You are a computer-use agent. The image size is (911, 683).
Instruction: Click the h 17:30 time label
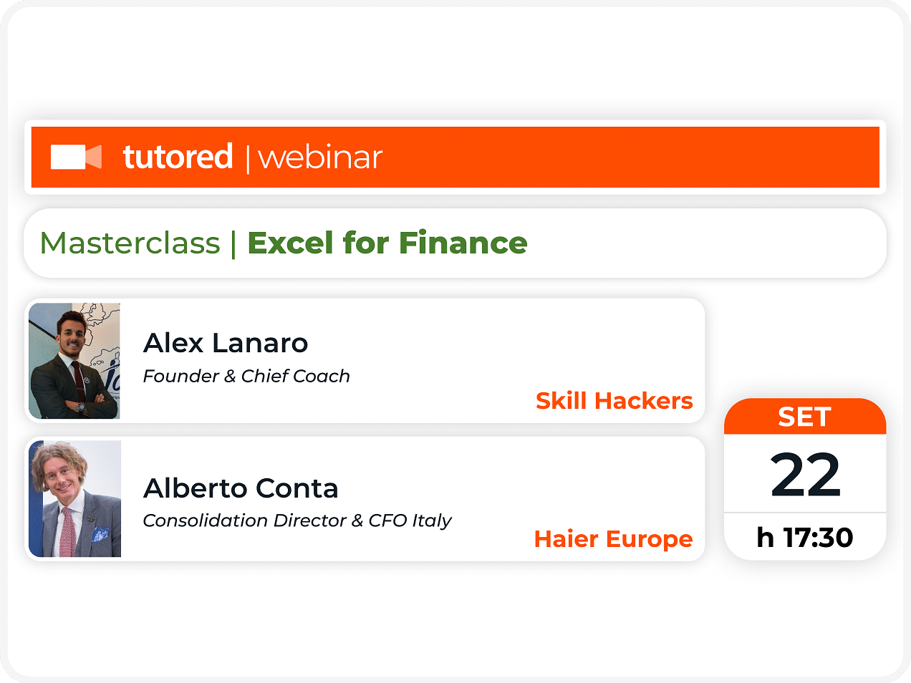pyautogui.click(x=805, y=538)
